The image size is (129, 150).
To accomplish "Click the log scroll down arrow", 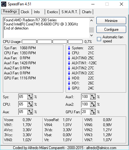I will click(x=91, y=35).
